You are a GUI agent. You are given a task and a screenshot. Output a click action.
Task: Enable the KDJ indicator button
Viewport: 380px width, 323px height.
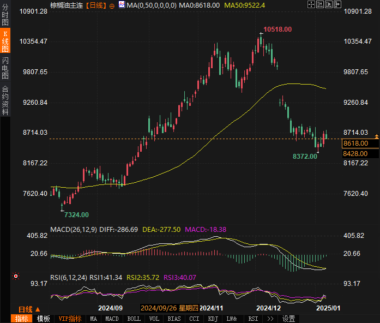tap(213, 319)
